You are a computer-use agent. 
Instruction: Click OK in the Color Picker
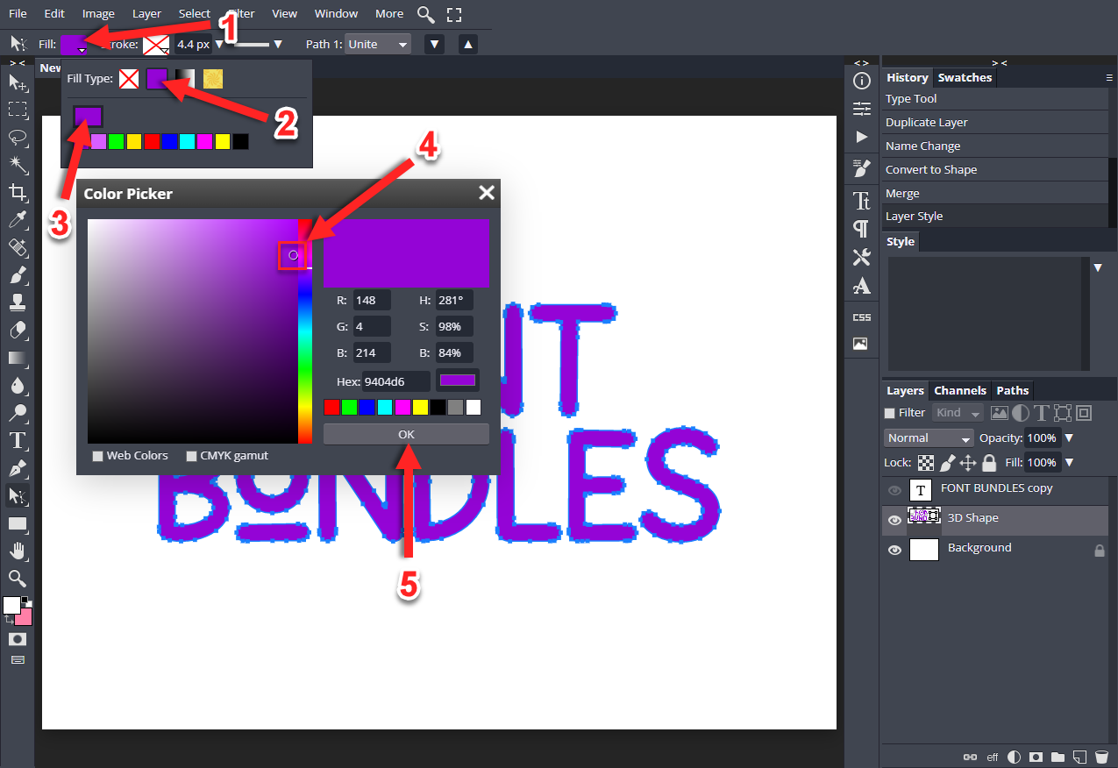(406, 434)
